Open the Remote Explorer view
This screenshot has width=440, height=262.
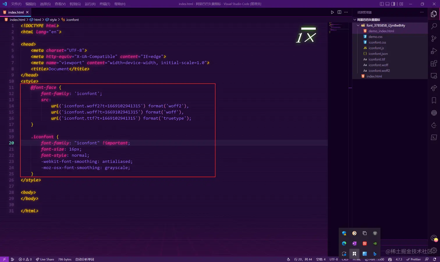point(434,76)
